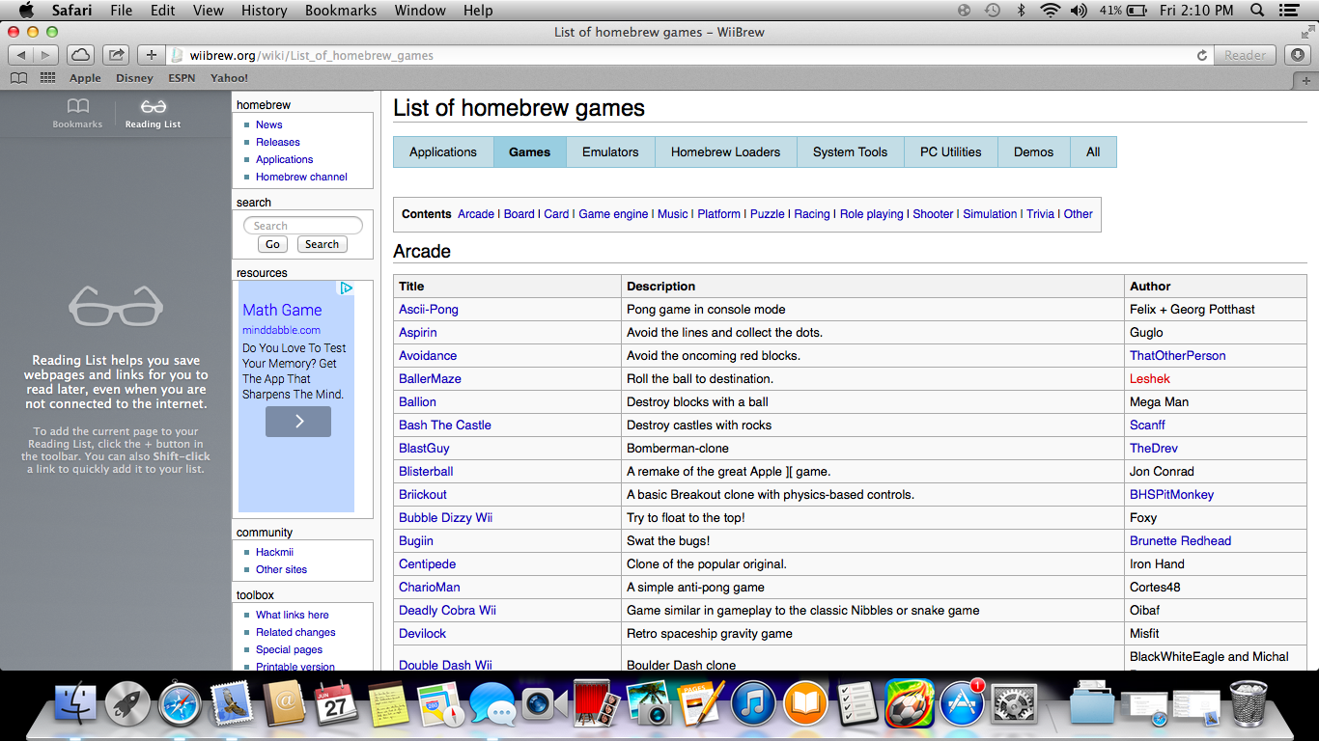Select the Reading List sidebar tab

click(153, 113)
